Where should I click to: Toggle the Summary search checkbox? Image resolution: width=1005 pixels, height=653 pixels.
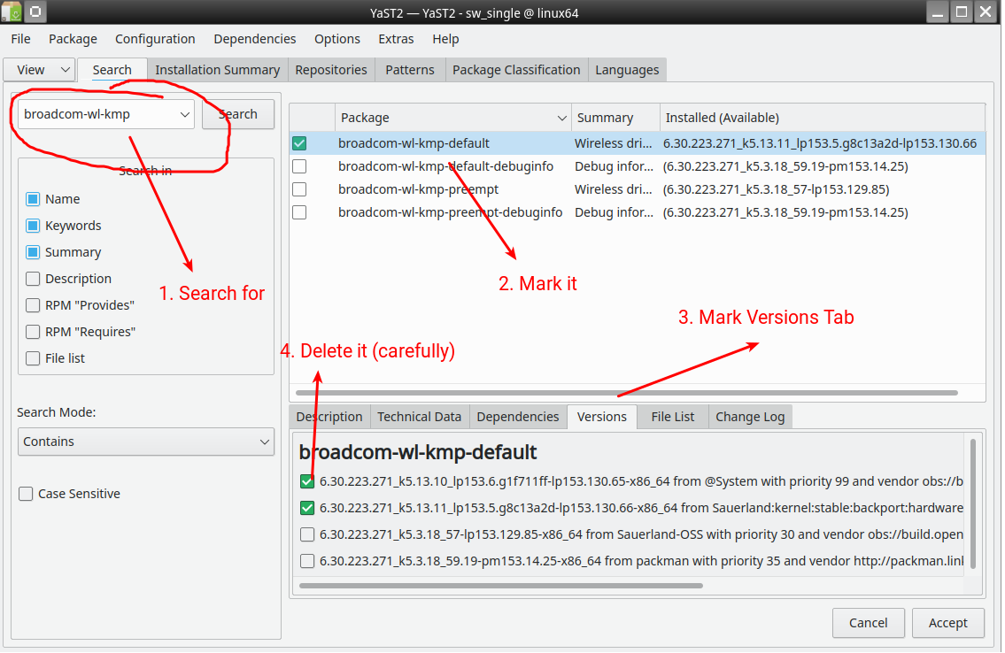tap(33, 252)
